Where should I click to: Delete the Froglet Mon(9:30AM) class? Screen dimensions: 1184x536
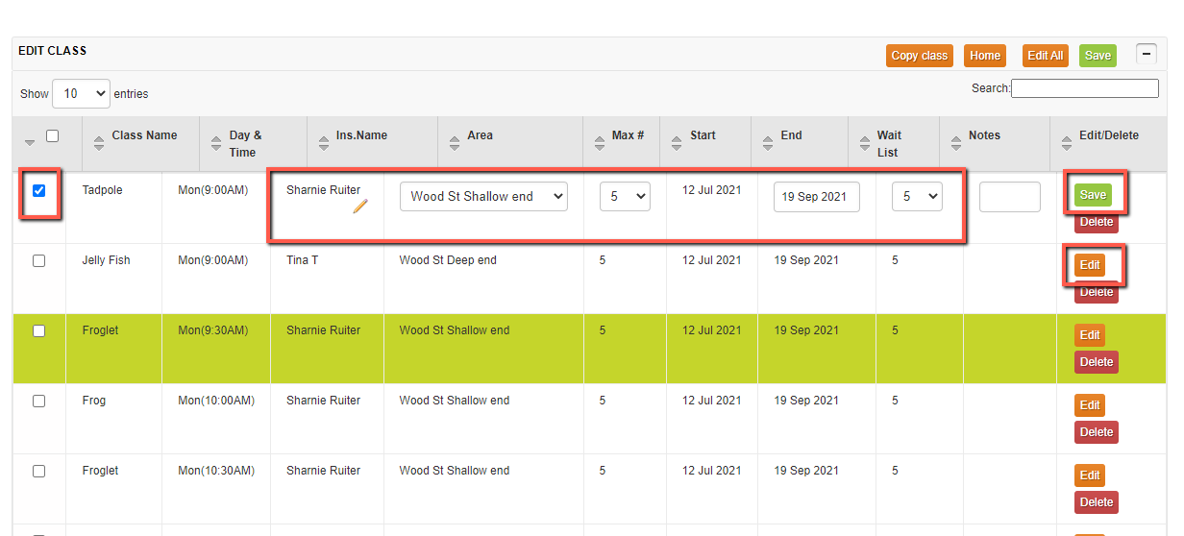[1097, 362]
